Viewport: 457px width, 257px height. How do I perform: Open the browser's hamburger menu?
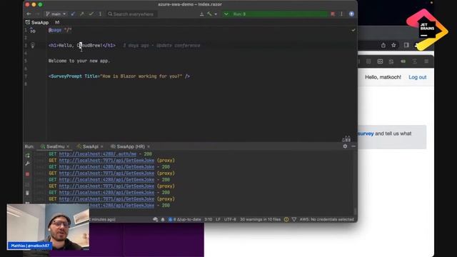point(426,61)
